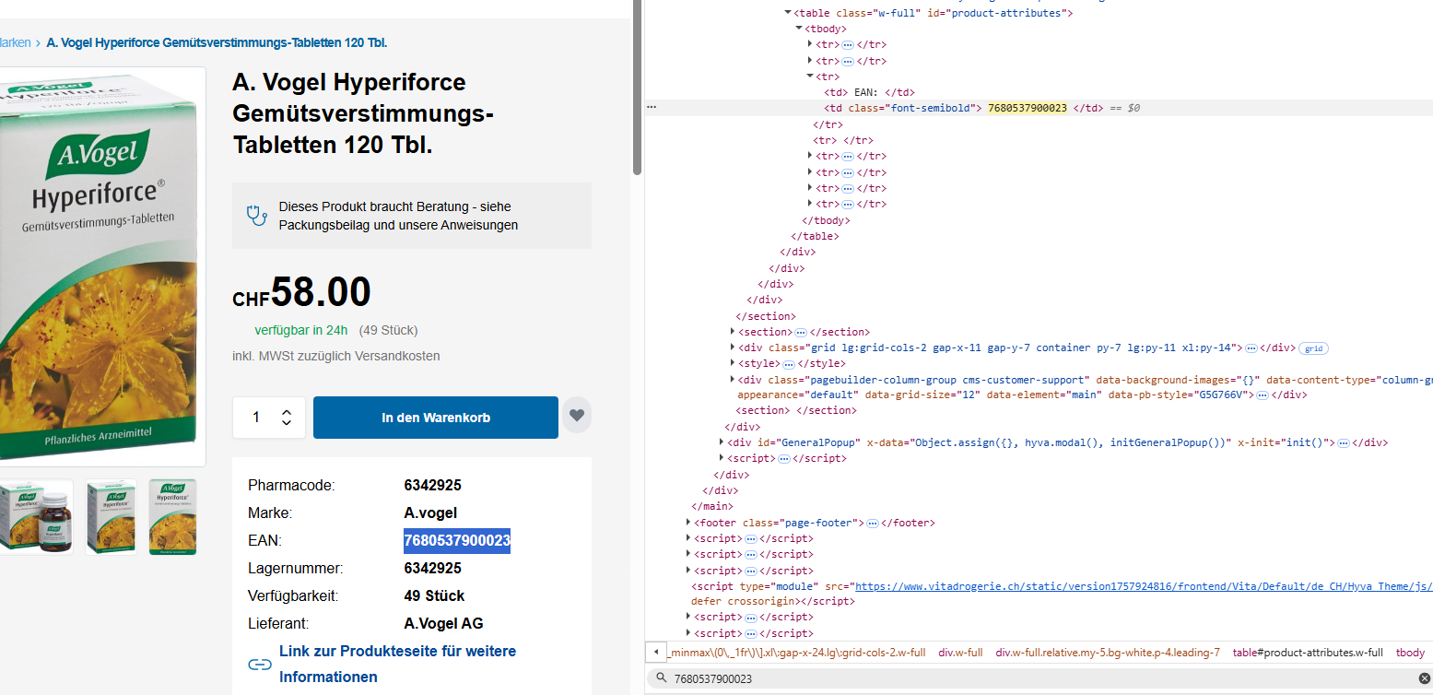
Task: Click inkl. MWSt zuzüglich Versandkosten text
Action: pyautogui.click(x=336, y=356)
